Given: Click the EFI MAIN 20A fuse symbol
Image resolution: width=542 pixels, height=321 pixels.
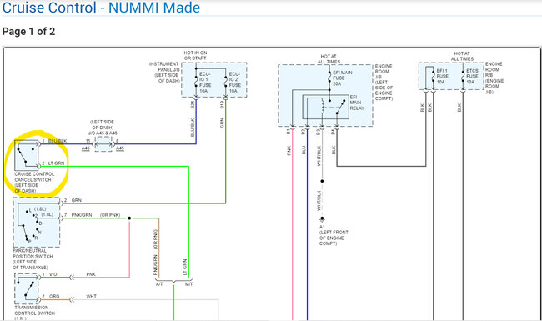Looking at the screenshot, I should point(329,78).
